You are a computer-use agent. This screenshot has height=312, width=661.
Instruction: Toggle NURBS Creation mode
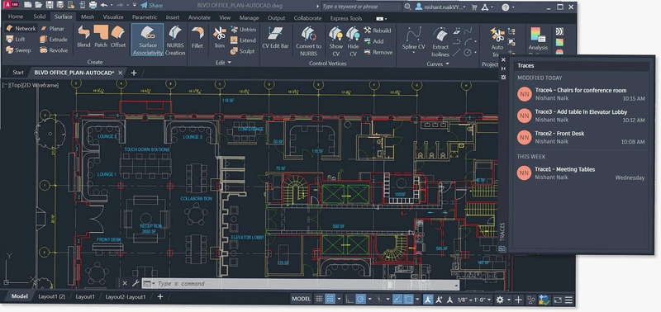175,40
